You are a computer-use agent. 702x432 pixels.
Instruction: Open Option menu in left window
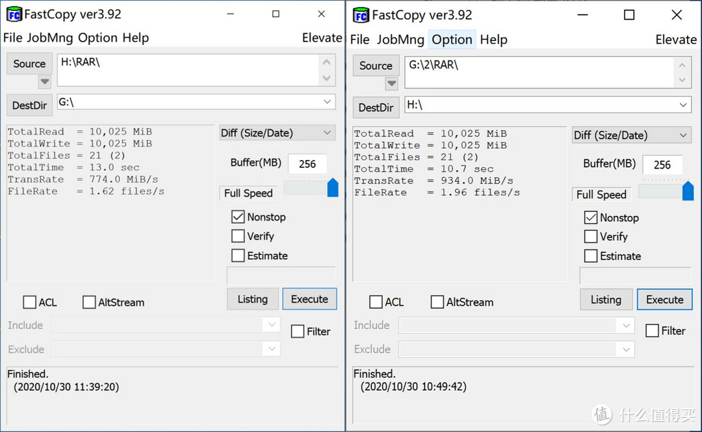click(x=97, y=38)
